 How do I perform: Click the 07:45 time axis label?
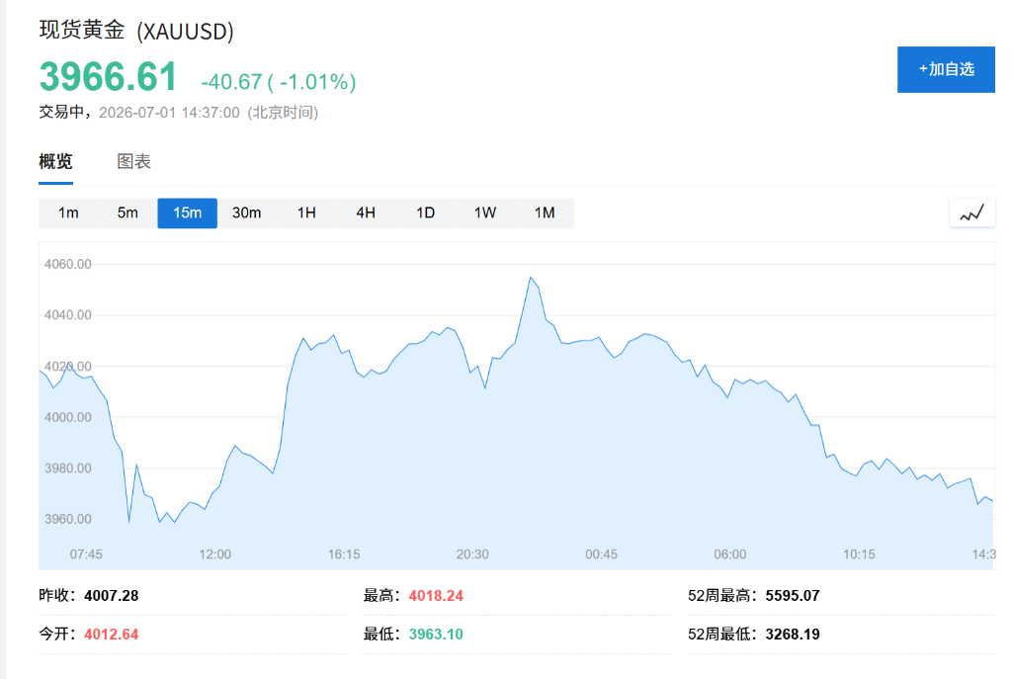pyautogui.click(x=86, y=554)
